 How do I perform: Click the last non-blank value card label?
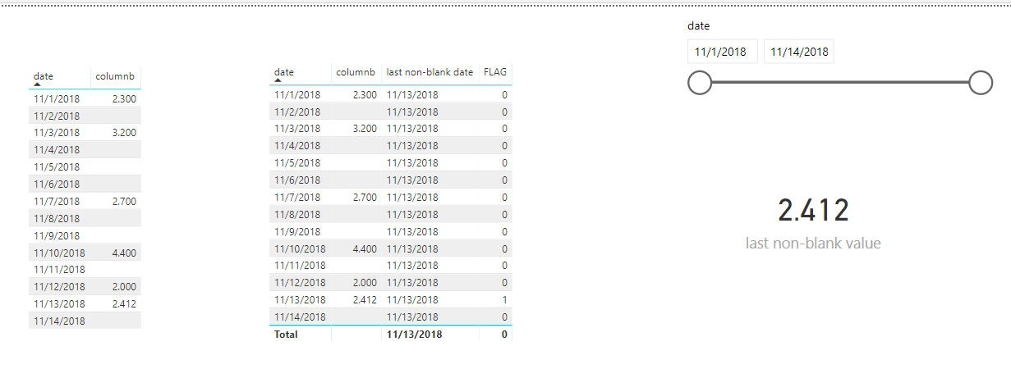[813, 244]
